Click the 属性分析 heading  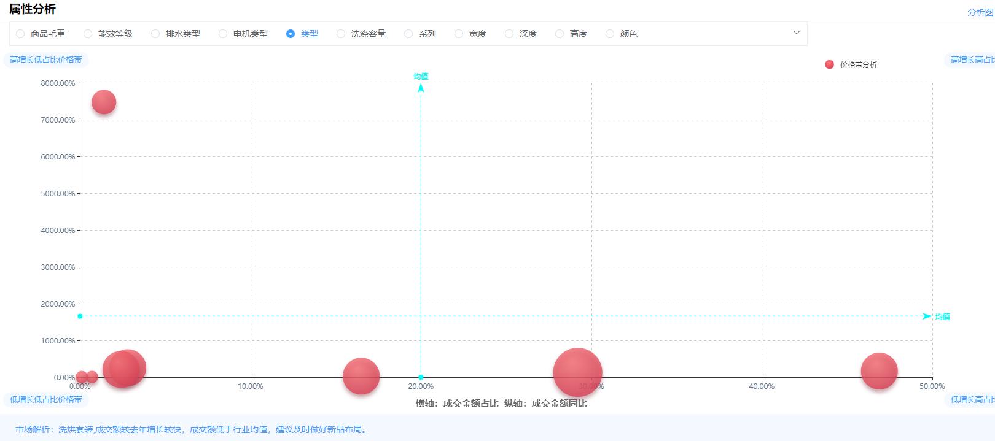click(x=32, y=9)
